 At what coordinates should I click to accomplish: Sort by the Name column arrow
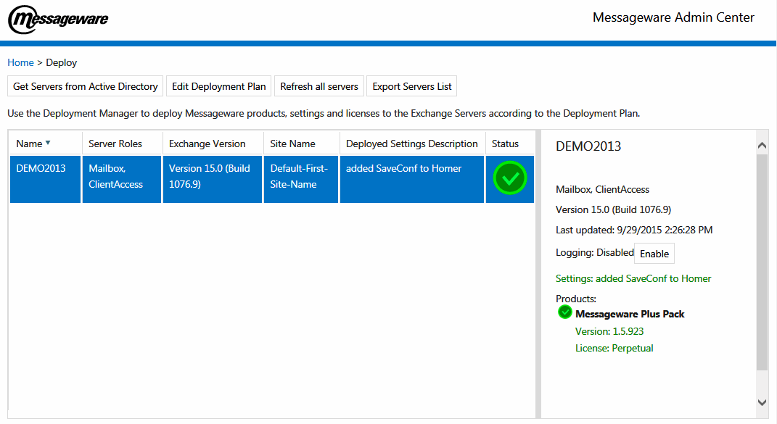click(x=48, y=143)
